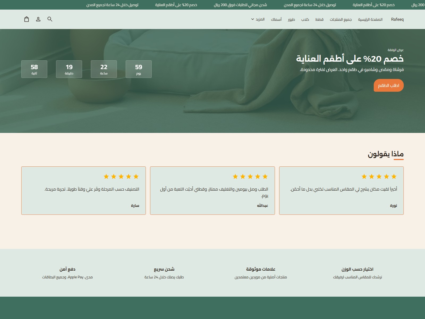Click the text طلبك يصلك خلال 24 ساعة
Image resolution: width=425 pixels, height=319 pixels.
point(164,277)
